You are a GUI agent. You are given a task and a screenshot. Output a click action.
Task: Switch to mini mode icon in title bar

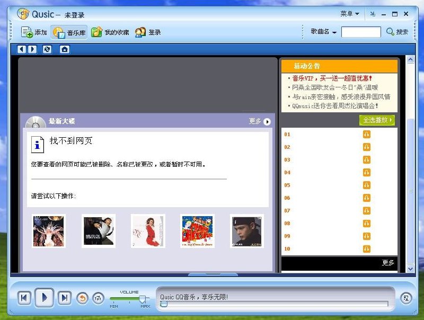[373, 14]
